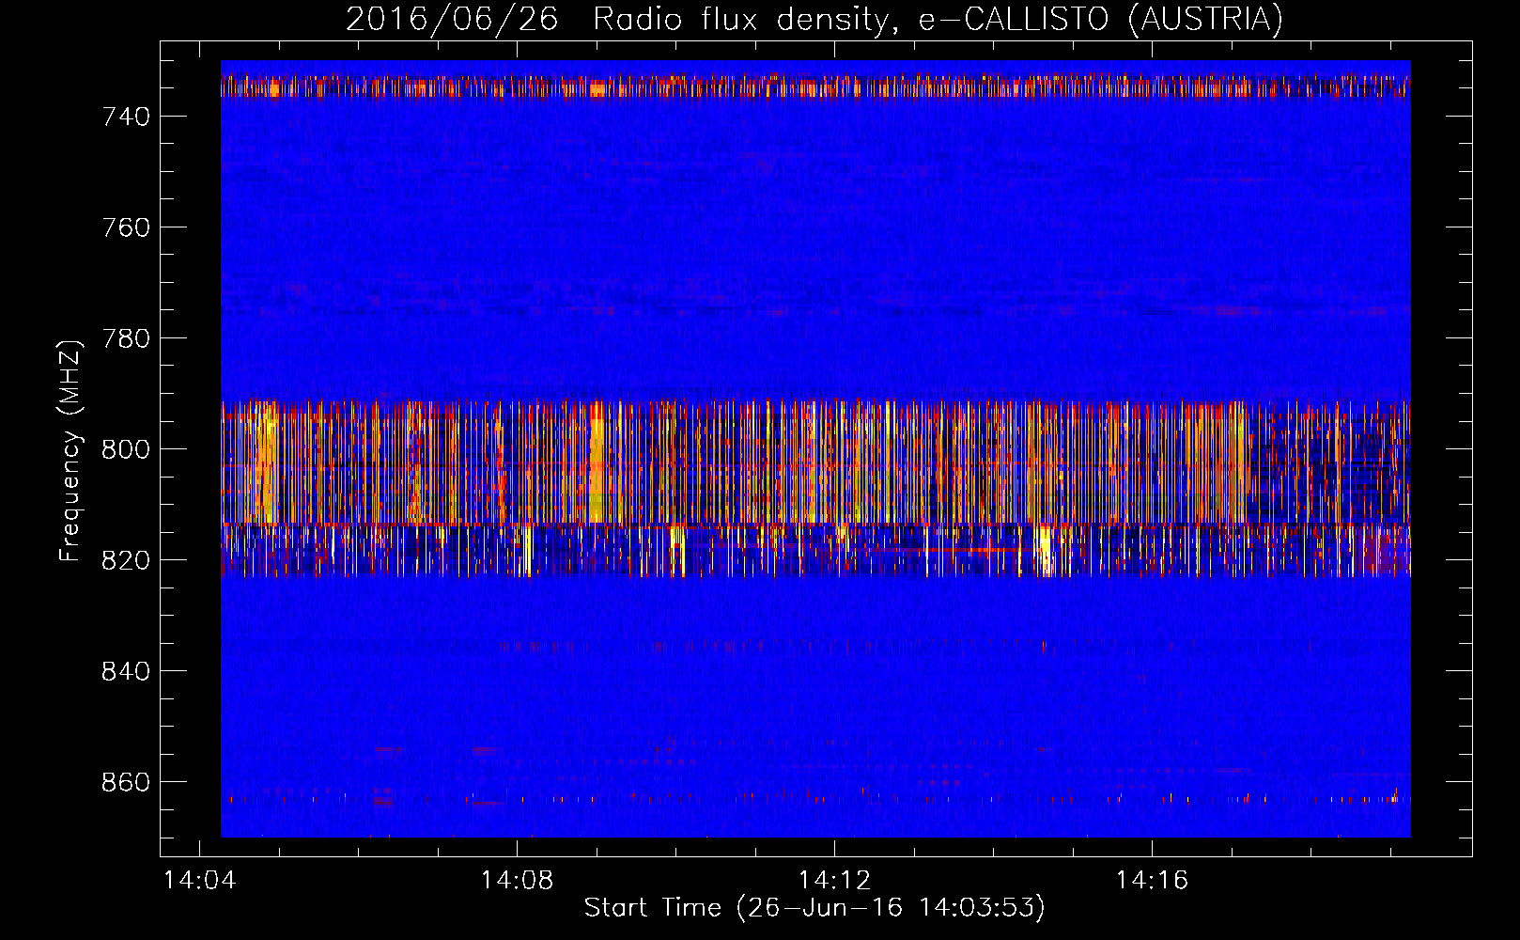
Task: Click the 760 frequency tick label
Action: pyautogui.click(x=126, y=227)
